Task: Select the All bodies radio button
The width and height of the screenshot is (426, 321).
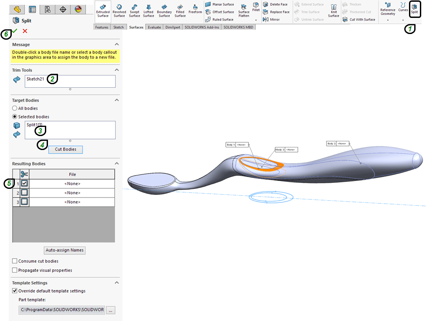Action: [x=15, y=108]
